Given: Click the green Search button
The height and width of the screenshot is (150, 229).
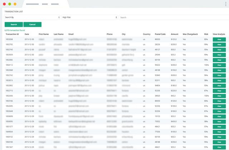Looking at the screenshot, I should coord(14,25).
